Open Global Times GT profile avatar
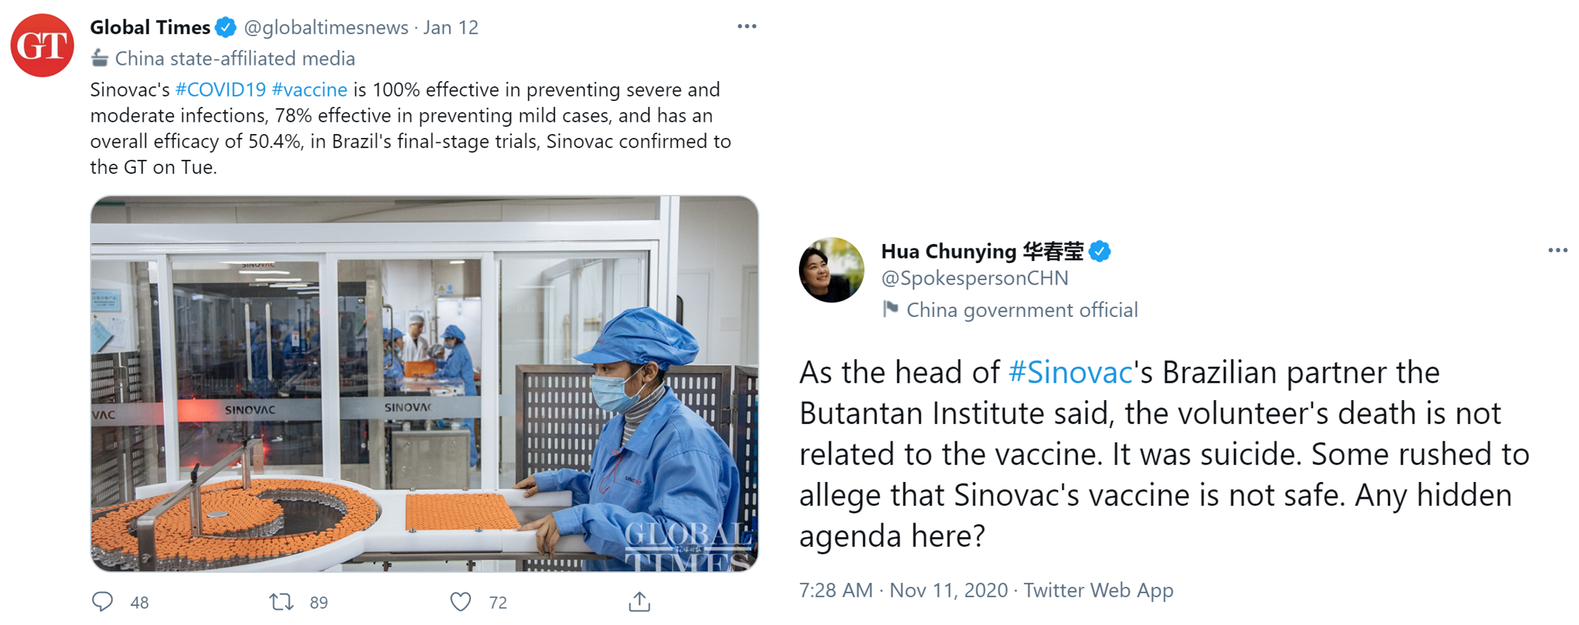Screen dimensions: 1579x625 pyautogui.click(x=42, y=45)
